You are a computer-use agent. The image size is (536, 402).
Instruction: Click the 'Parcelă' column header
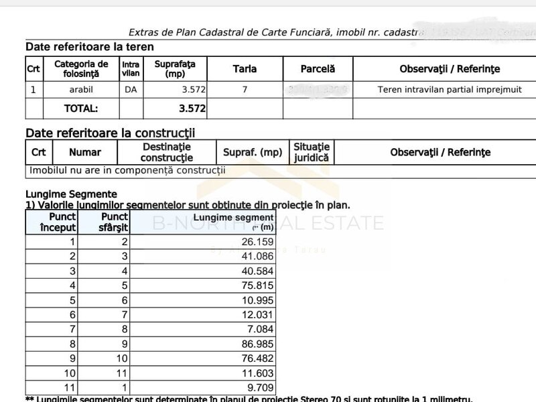318,69
